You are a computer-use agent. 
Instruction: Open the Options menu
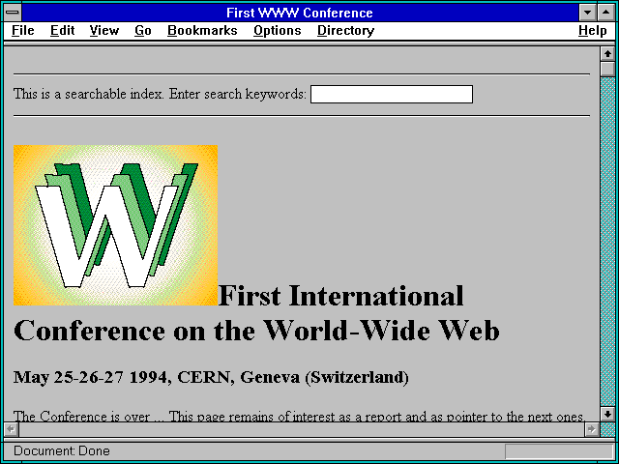click(278, 31)
